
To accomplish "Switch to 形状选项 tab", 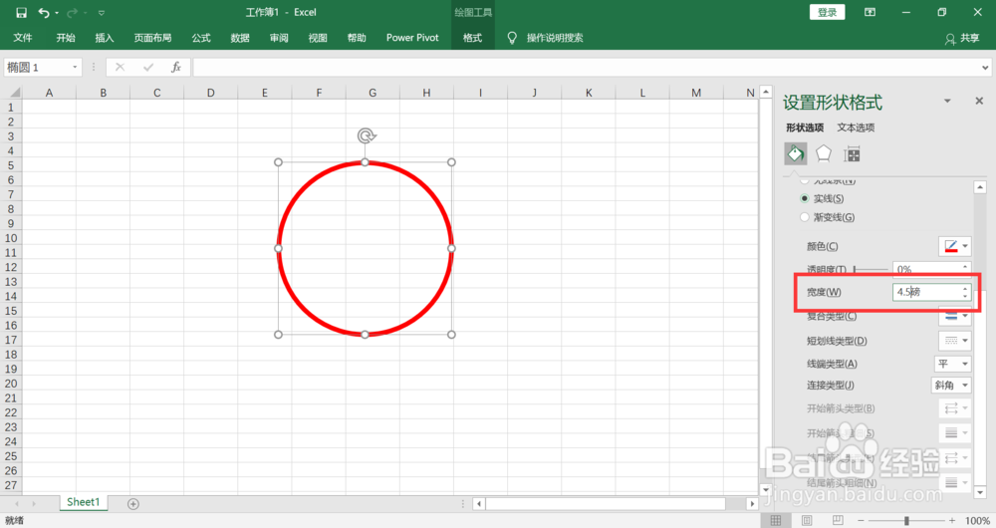I will click(805, 128).
